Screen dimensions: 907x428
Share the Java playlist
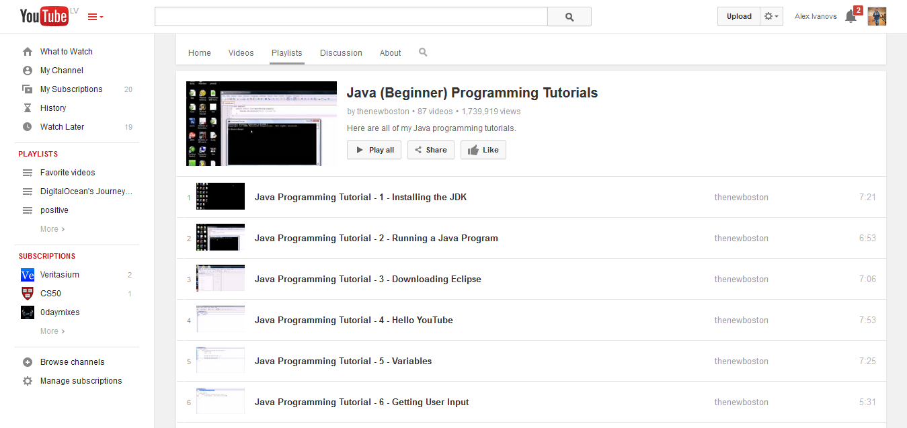point(430,150)
